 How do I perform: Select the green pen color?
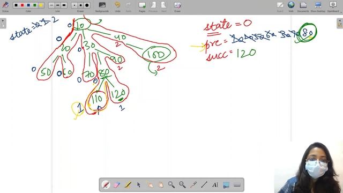pyautogui.click(x=34, y=5)
